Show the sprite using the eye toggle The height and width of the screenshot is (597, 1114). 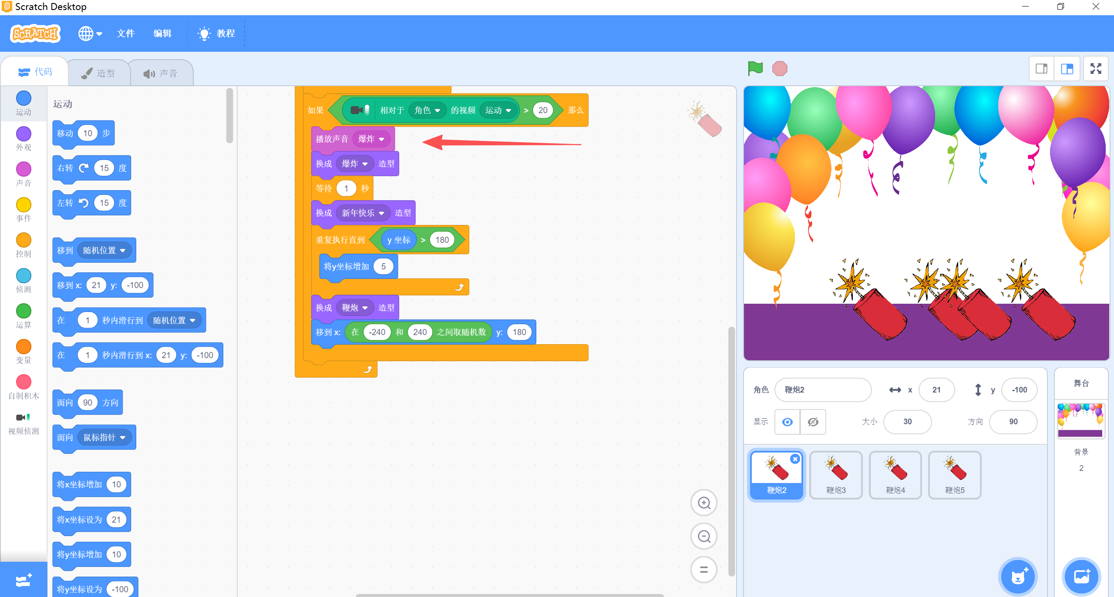pos(787,422)
